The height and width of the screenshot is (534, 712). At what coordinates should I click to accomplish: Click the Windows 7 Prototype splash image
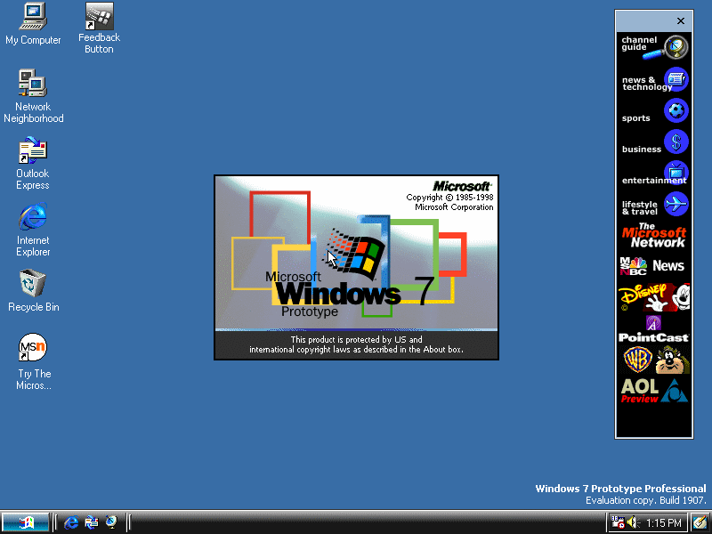pos(357,268)
